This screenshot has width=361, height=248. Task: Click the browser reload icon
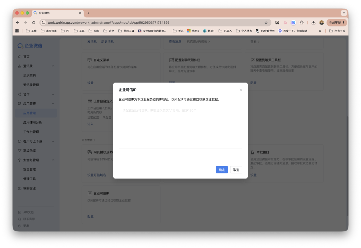pyautogui.click(x=34, y=22)
